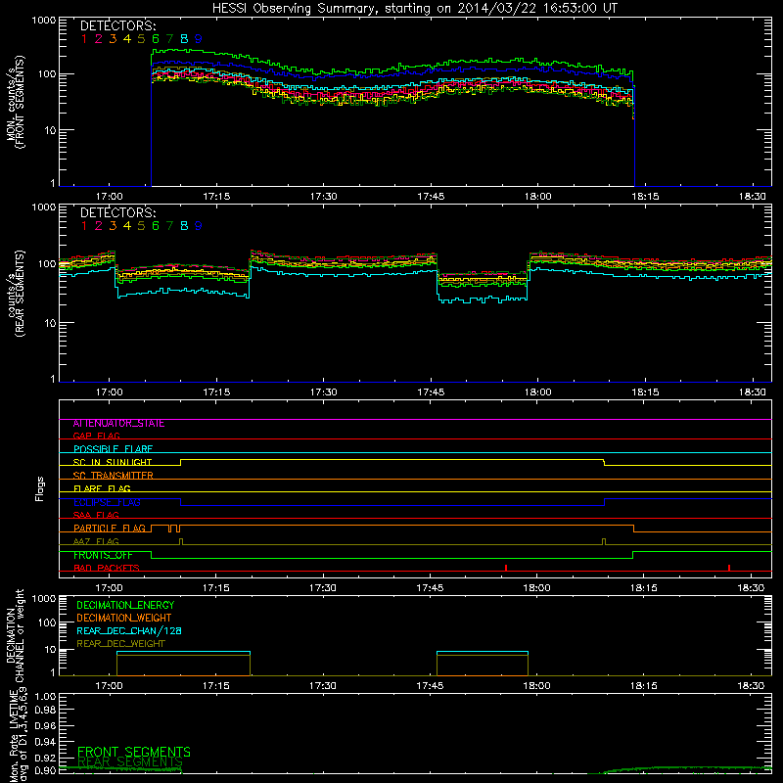Click the BAD_PACKETS flag label
The height and width of the screenshot is (783, 783).
coord(107,569)
